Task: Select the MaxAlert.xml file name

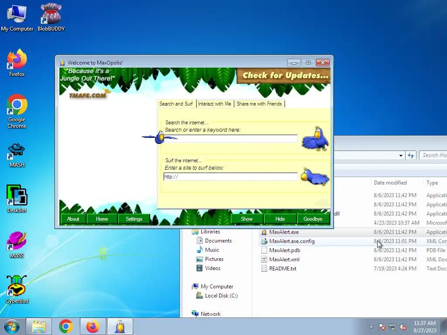Action: pos(284,260)
